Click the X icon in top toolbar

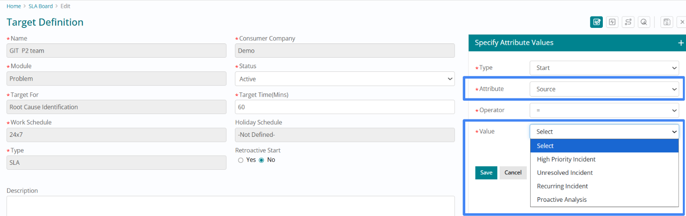point(682,22)
